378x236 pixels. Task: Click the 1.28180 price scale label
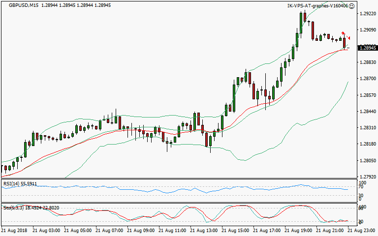click(x=368, y=144)
